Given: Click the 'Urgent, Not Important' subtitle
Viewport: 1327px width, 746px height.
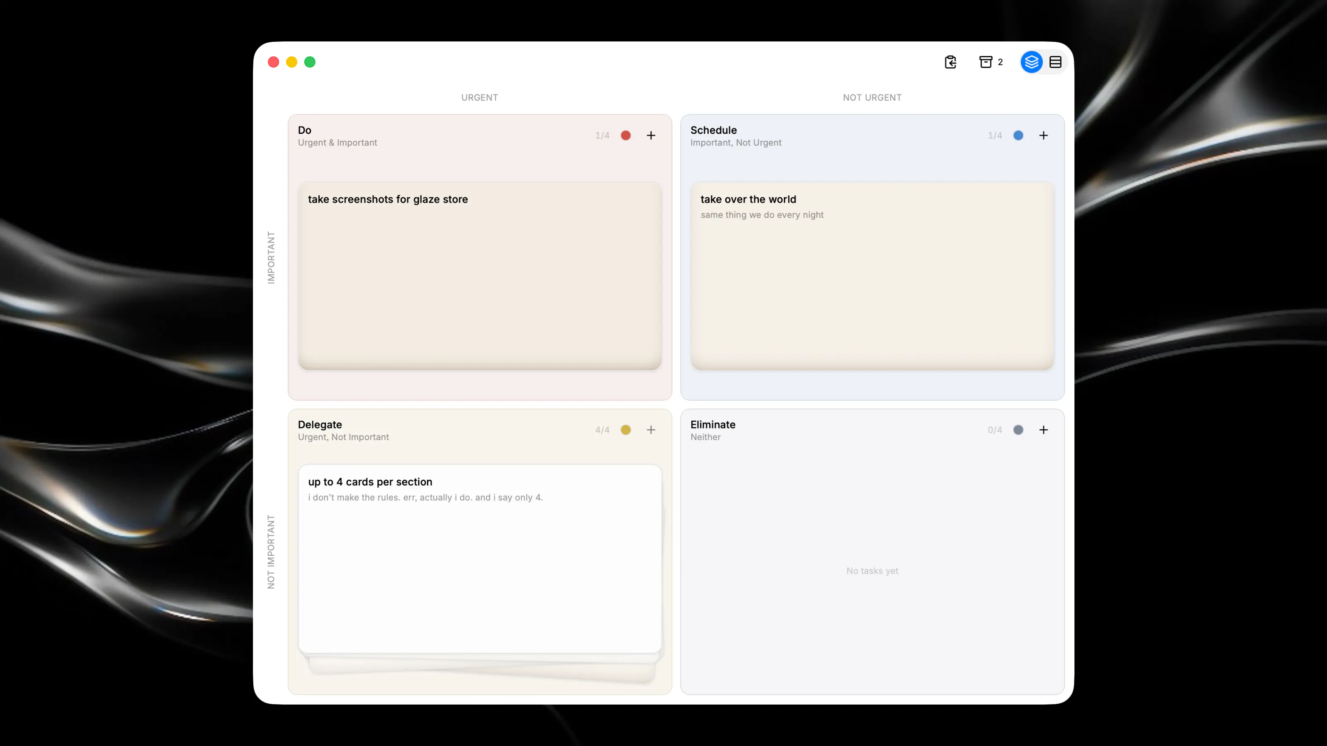Looking at the screenshot, I should pyautogui.click(x=343, y=437).
